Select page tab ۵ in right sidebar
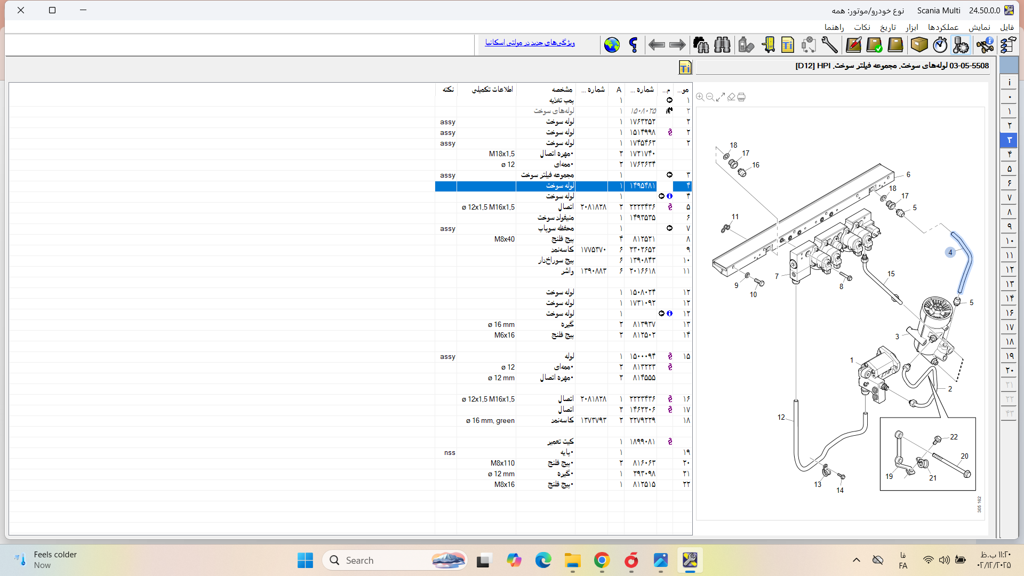1024x576 pixels. click(x=1009, y=169)
